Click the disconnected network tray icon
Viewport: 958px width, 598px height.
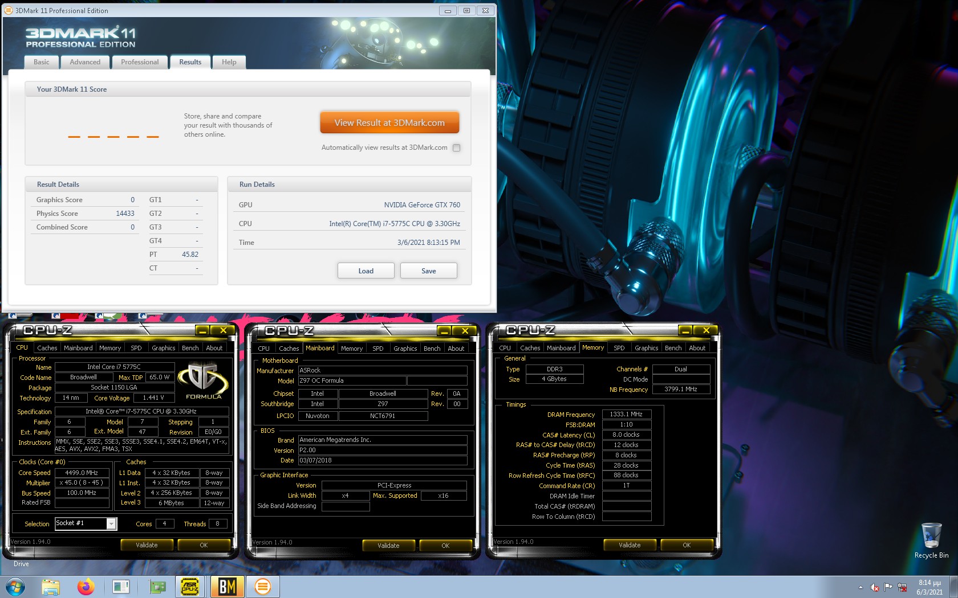(902, 587)
